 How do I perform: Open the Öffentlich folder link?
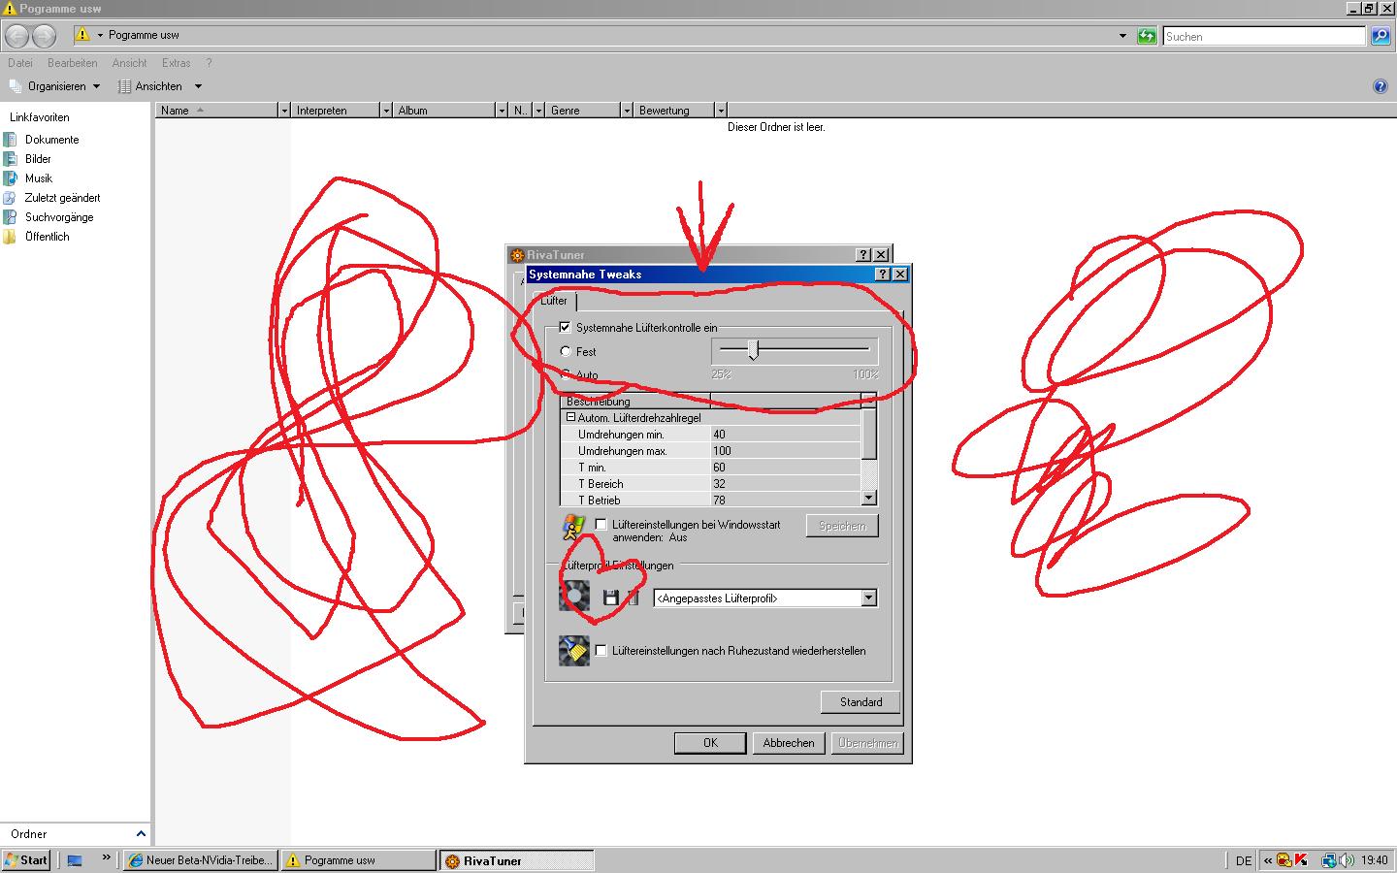[x=47, y=237]
